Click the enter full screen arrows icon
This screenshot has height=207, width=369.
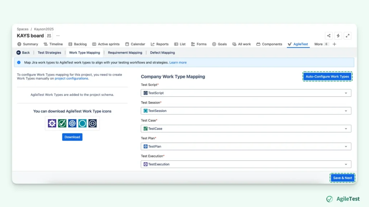click(x=348, y=36)
